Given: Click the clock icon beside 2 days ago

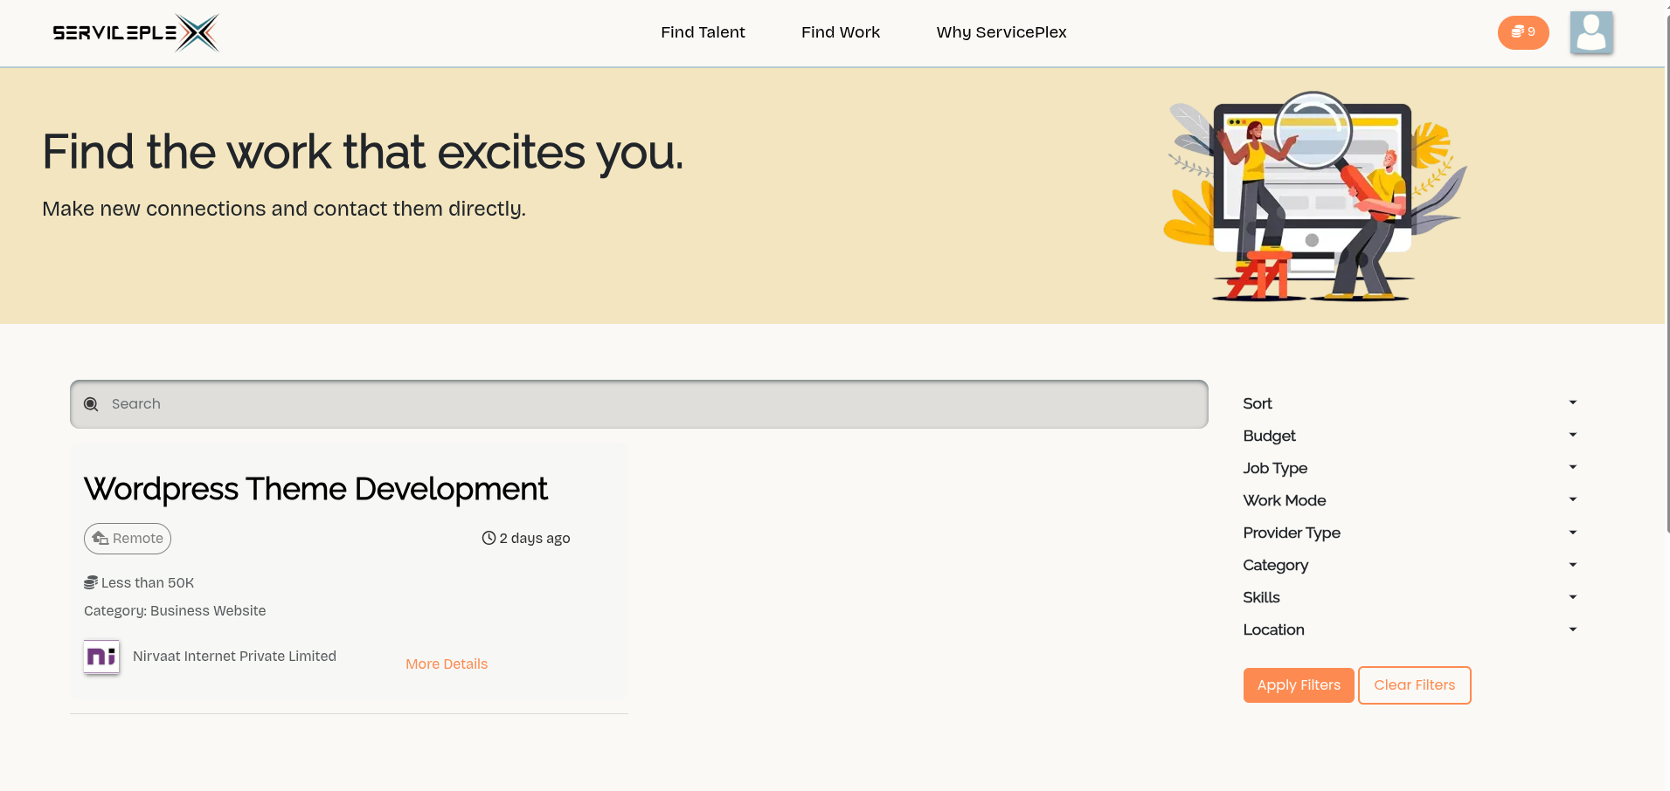Looking at the screenshot, I should click(x=489, y=539).
